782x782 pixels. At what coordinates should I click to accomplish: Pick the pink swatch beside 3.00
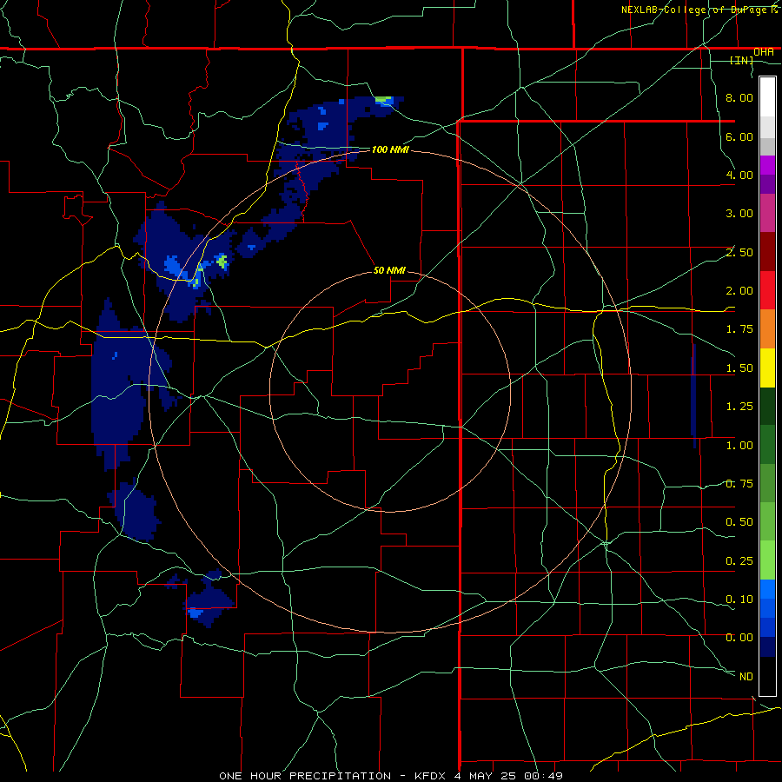(x=767, y=213)
